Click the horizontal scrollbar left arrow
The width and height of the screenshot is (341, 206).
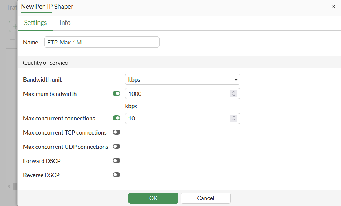click(x=9, y=186)
